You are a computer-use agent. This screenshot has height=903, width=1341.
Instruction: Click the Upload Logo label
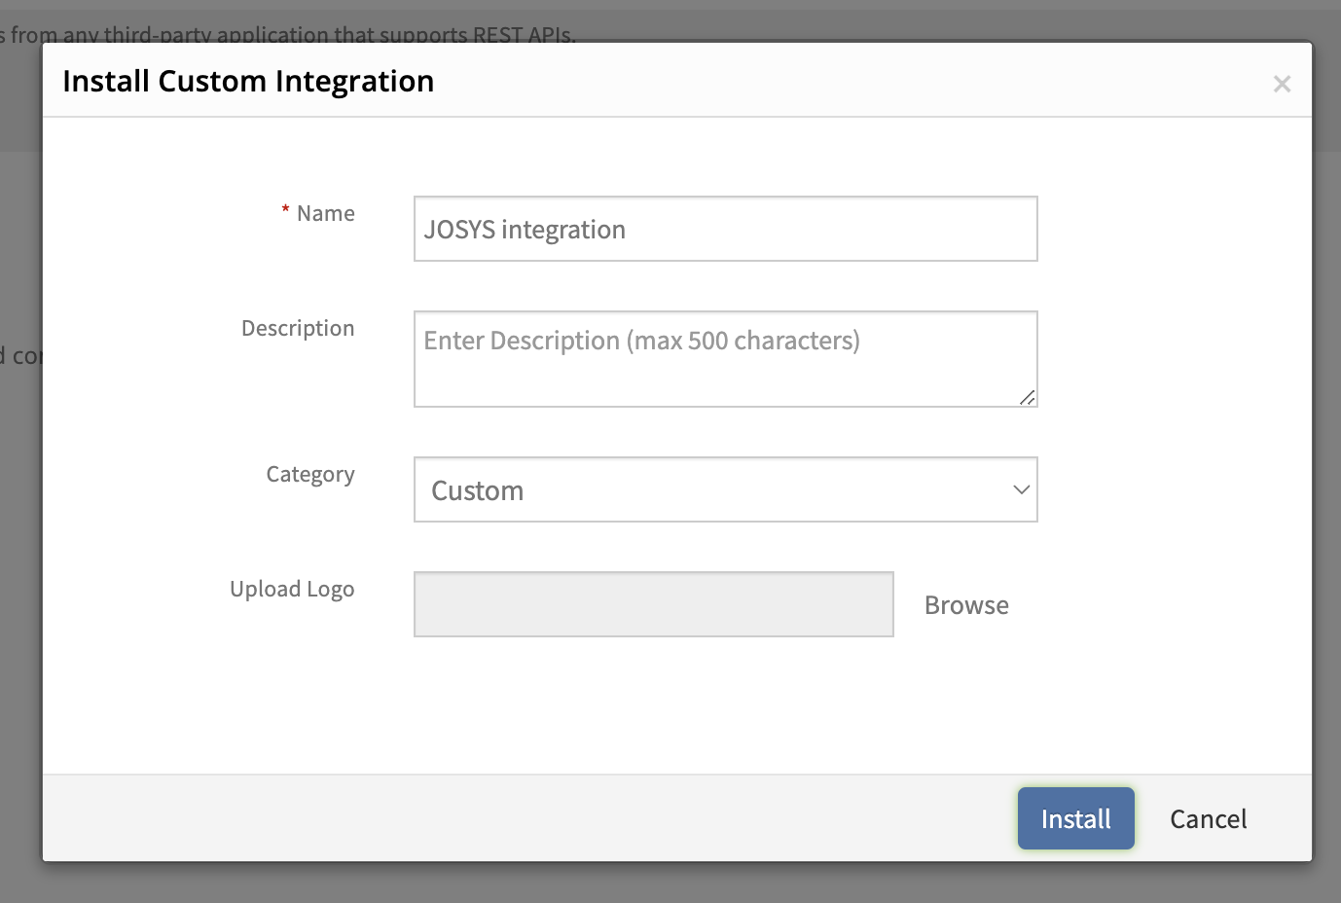(x=292, y=590)
